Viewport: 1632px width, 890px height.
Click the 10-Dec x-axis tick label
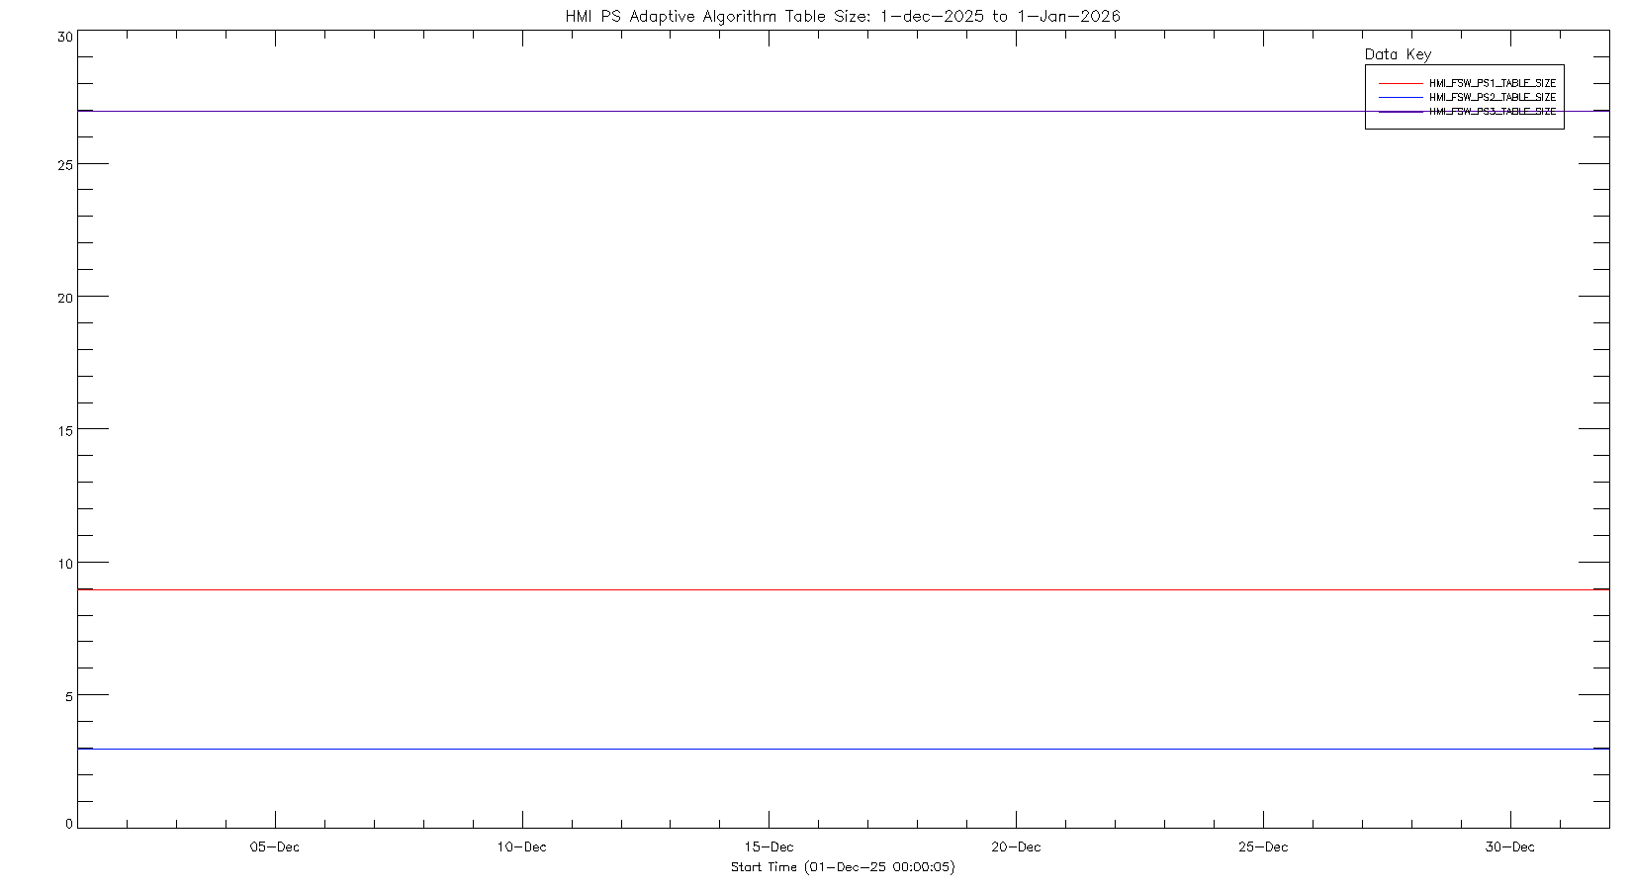[521, 847]
